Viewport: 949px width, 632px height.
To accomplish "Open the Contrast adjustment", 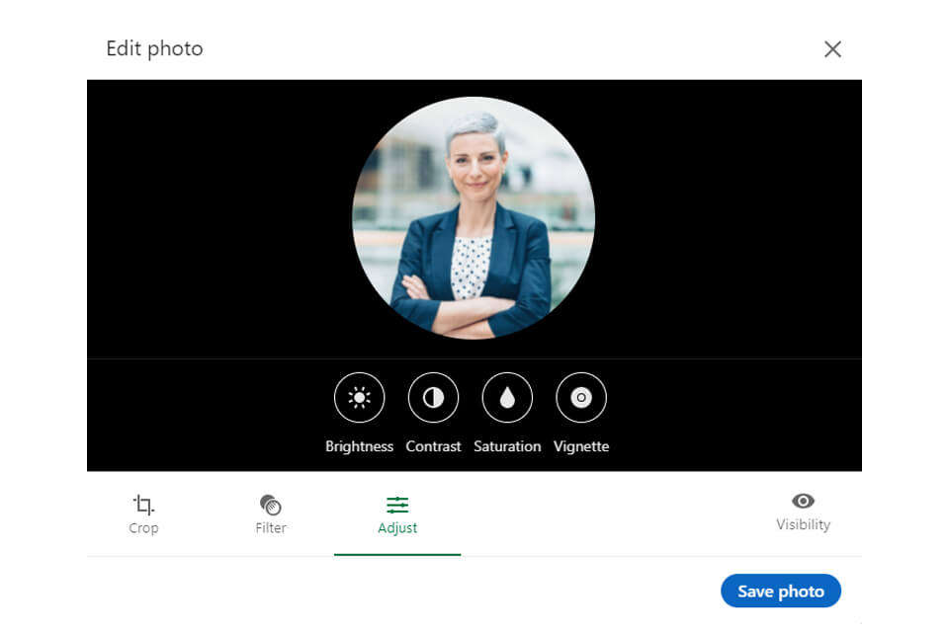I will tap(433, 397).
